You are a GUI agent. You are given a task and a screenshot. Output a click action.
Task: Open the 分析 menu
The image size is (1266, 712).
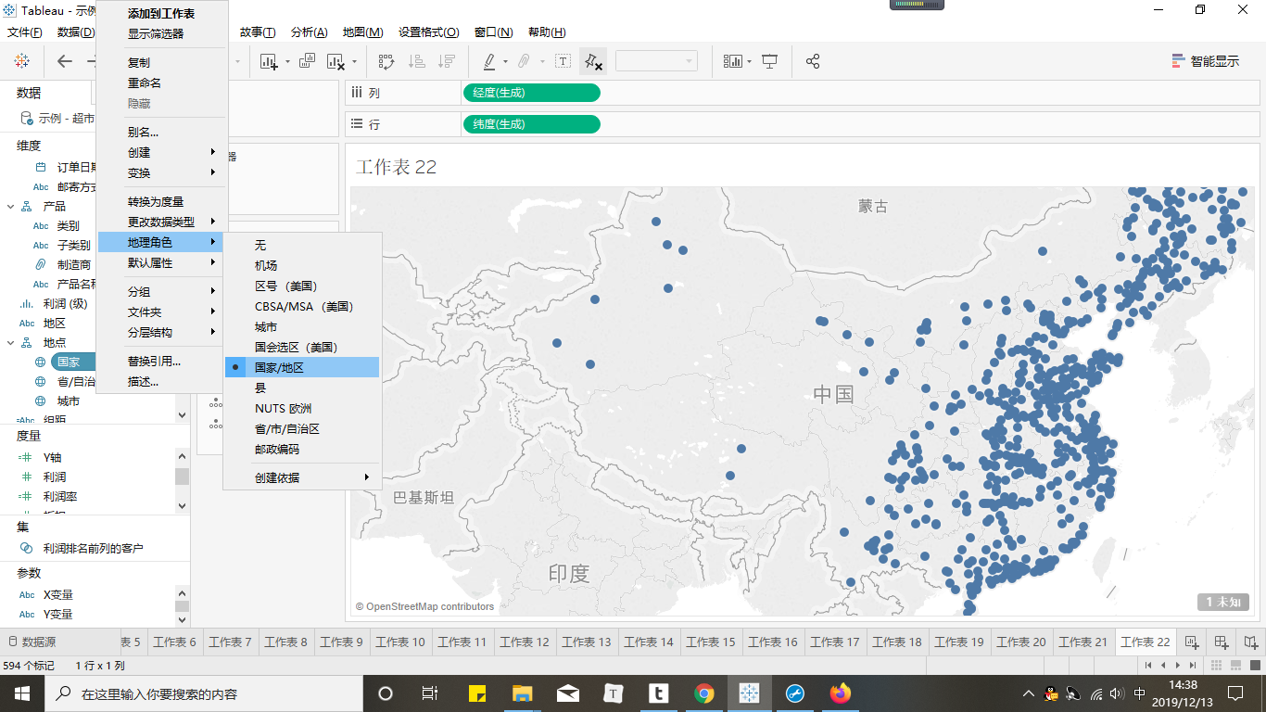coord(309,32)
